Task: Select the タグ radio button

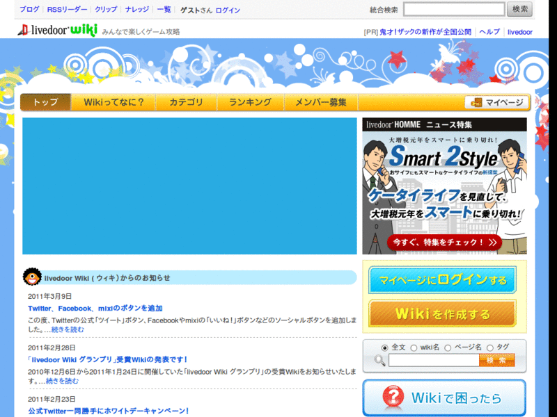Action: (x=490, y=348)
